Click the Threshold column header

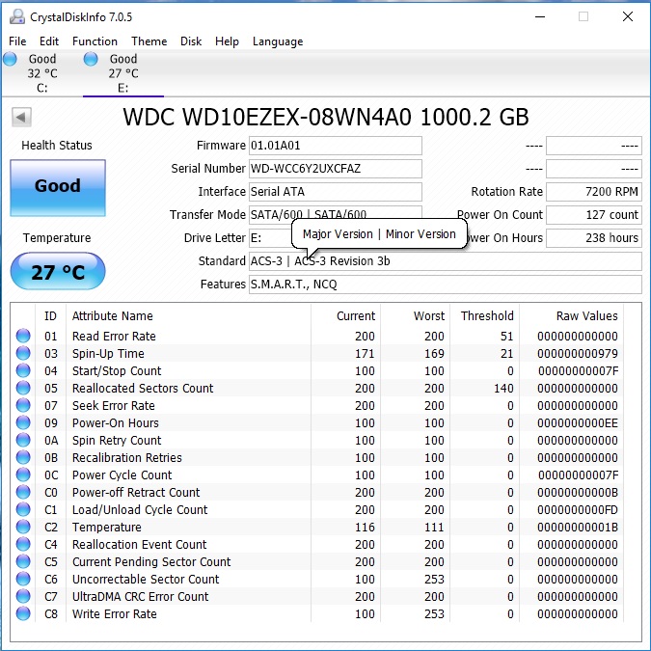coord(487,316)
